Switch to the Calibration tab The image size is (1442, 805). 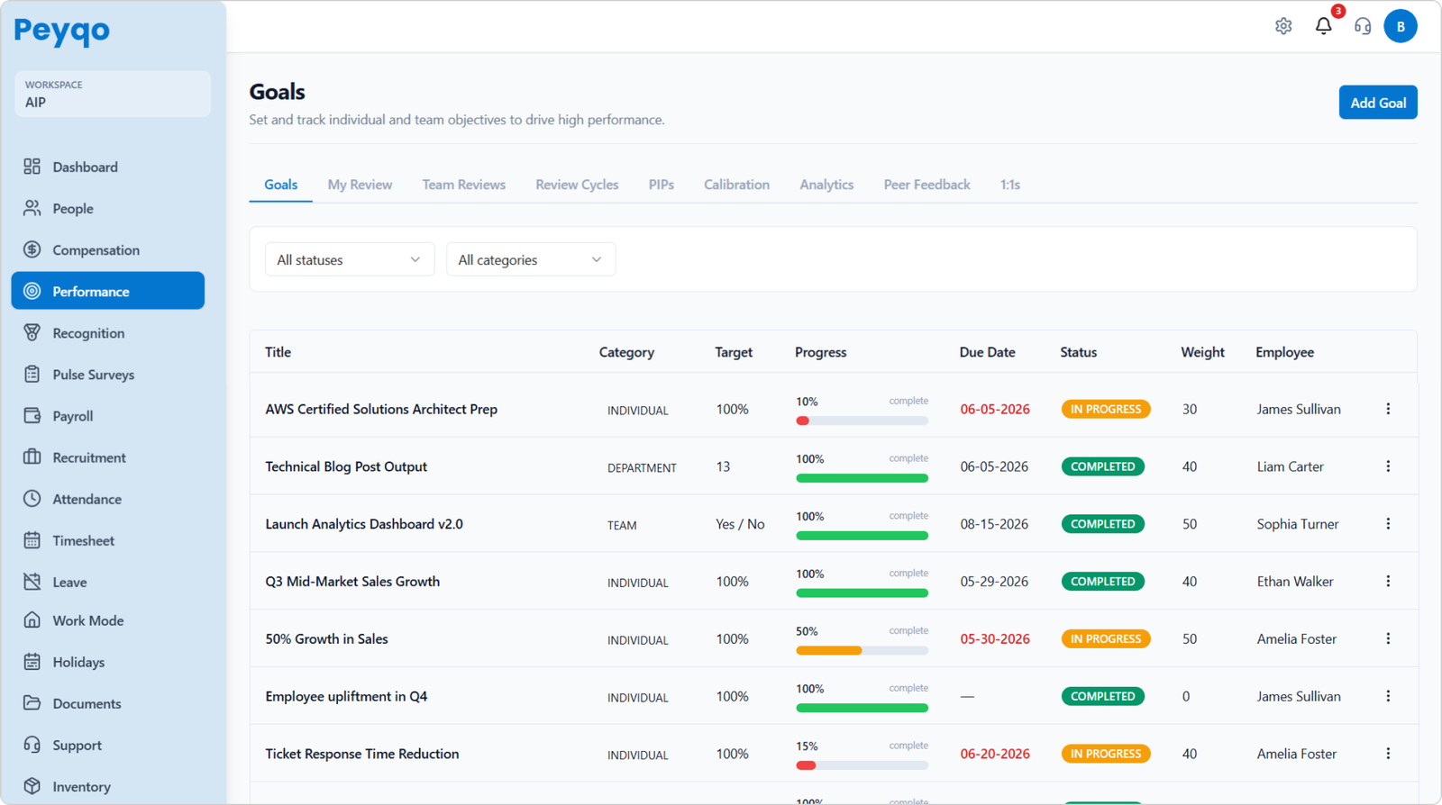click(x=736, y=185)
